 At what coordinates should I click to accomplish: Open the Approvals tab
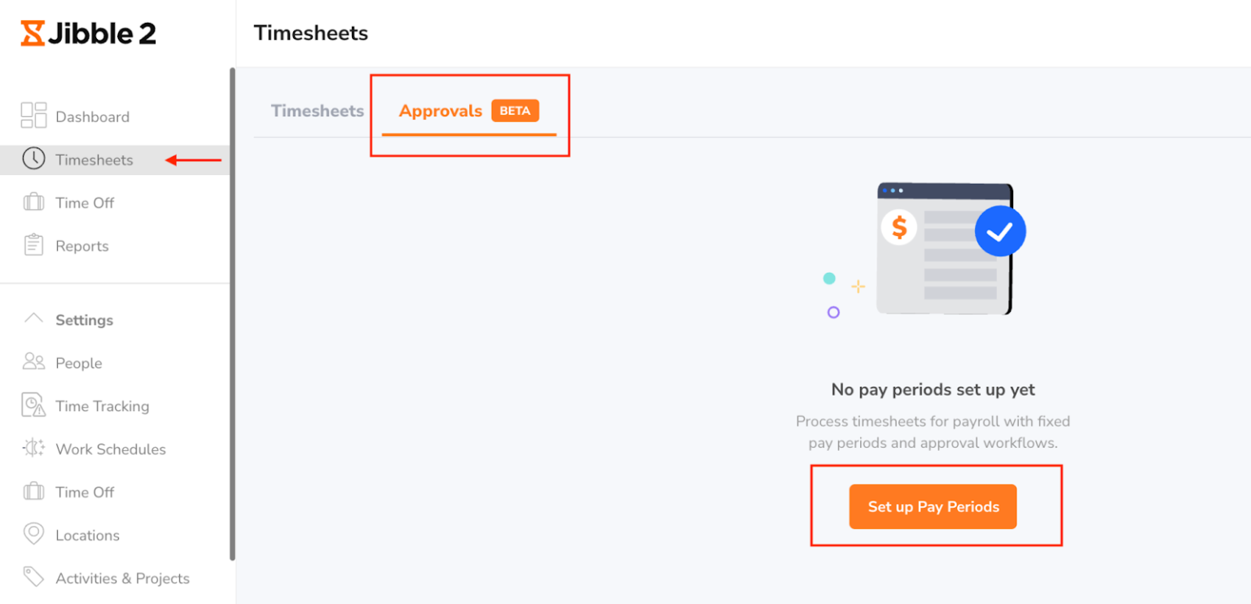441,111
